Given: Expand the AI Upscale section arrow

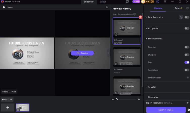Looking at the screenshot, I should coord(146,28).
